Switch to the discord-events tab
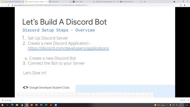The image size is (190, 107). click(x=131, y=2)
